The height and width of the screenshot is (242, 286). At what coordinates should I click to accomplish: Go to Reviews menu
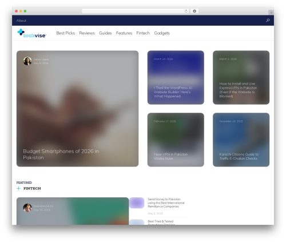pyautogui.click(x=87, y=33)
